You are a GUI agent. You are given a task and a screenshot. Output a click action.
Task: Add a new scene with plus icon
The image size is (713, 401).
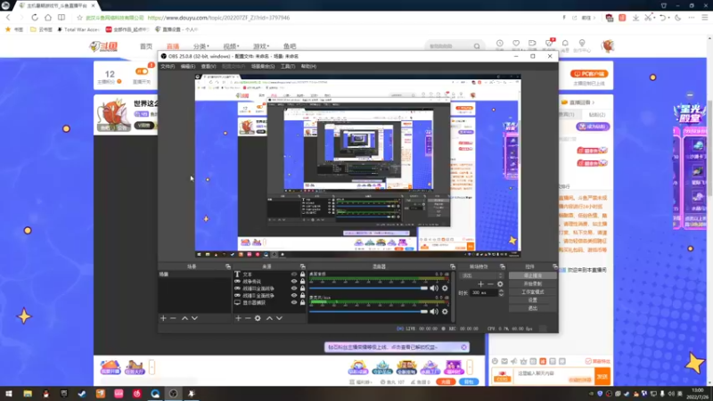[163, 318]
